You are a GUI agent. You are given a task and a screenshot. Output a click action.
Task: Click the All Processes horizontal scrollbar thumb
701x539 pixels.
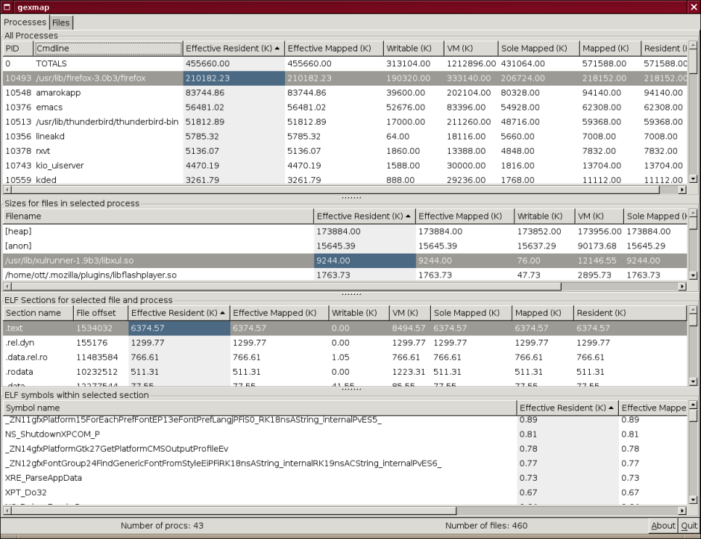[336, 190]
